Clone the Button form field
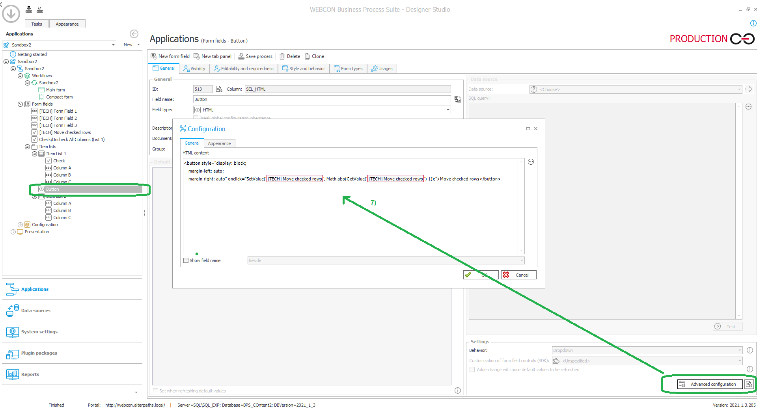757x409 pixels. point(314,56)
